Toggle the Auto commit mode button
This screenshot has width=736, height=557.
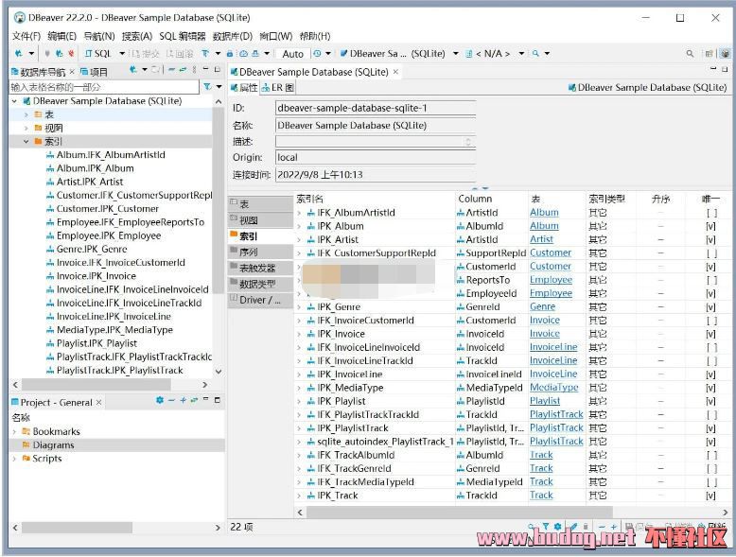click(x=293, y=54)
